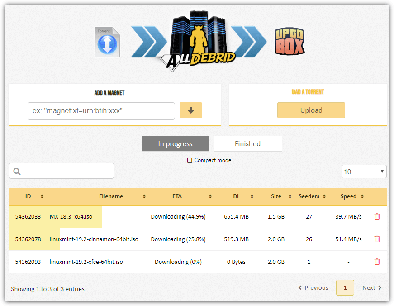Sort table by ID column arrows
The image size is (394, 306).
42,196
